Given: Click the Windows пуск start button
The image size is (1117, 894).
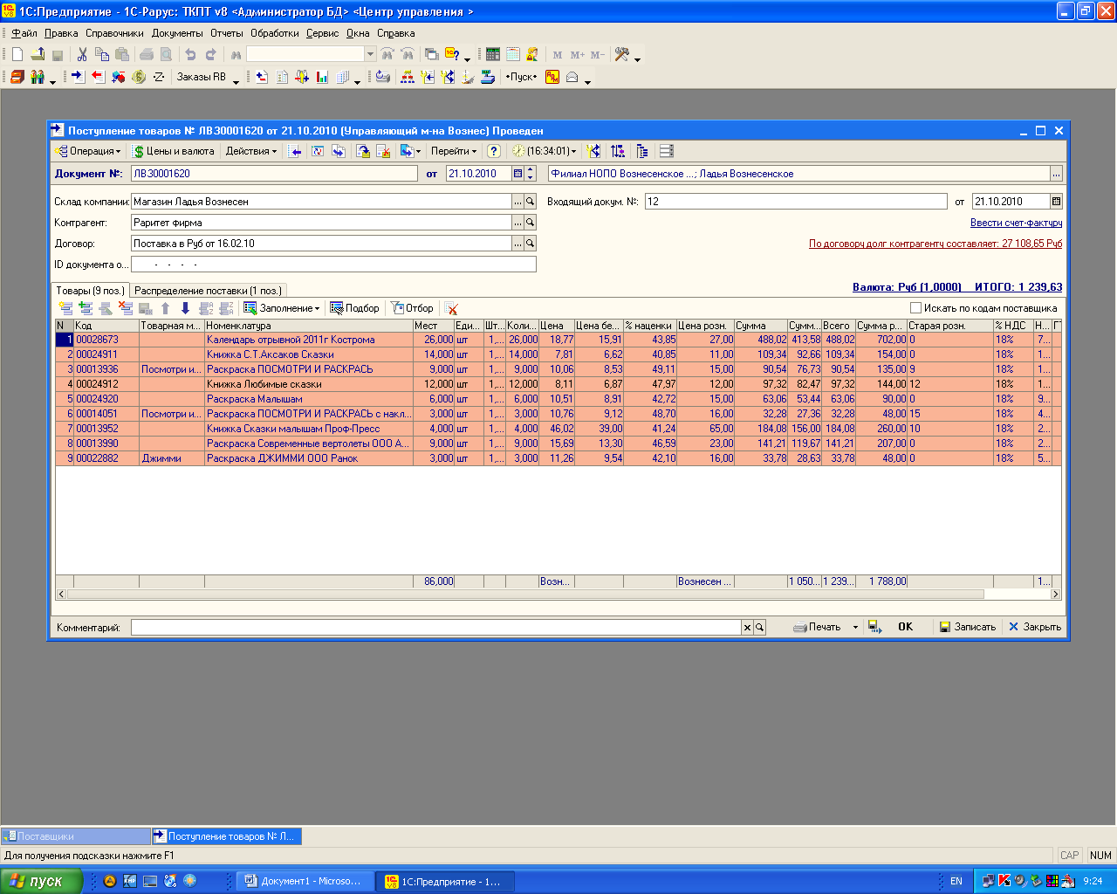Looking at the screenshot, I should (41, 881).
